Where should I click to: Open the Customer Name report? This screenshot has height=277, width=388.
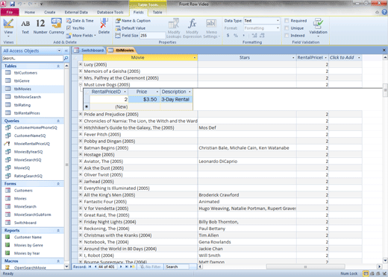(x=28, y=237)
